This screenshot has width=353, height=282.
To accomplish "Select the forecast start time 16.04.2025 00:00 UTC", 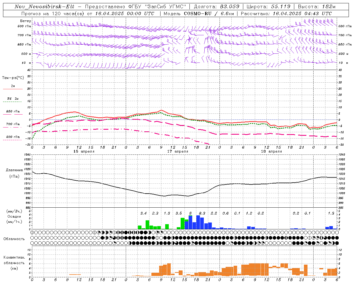I will pos(125,13).
